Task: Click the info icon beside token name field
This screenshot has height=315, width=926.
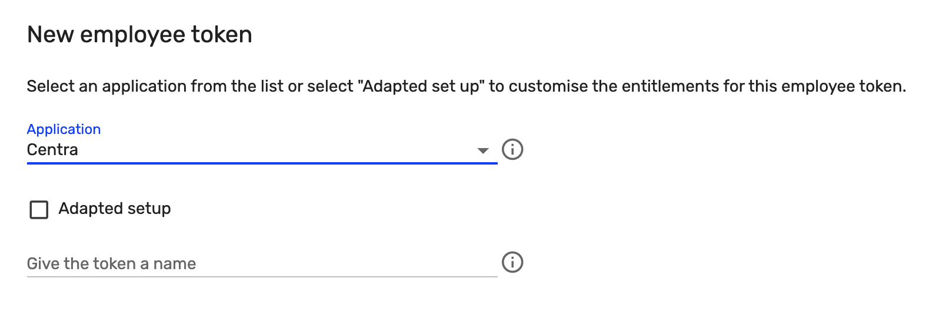Action: pyautogui.click(x=512, y=262)
